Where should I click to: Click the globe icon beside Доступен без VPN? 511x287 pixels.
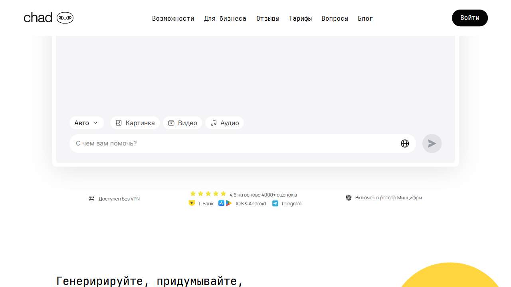click(x=91, y=199)
